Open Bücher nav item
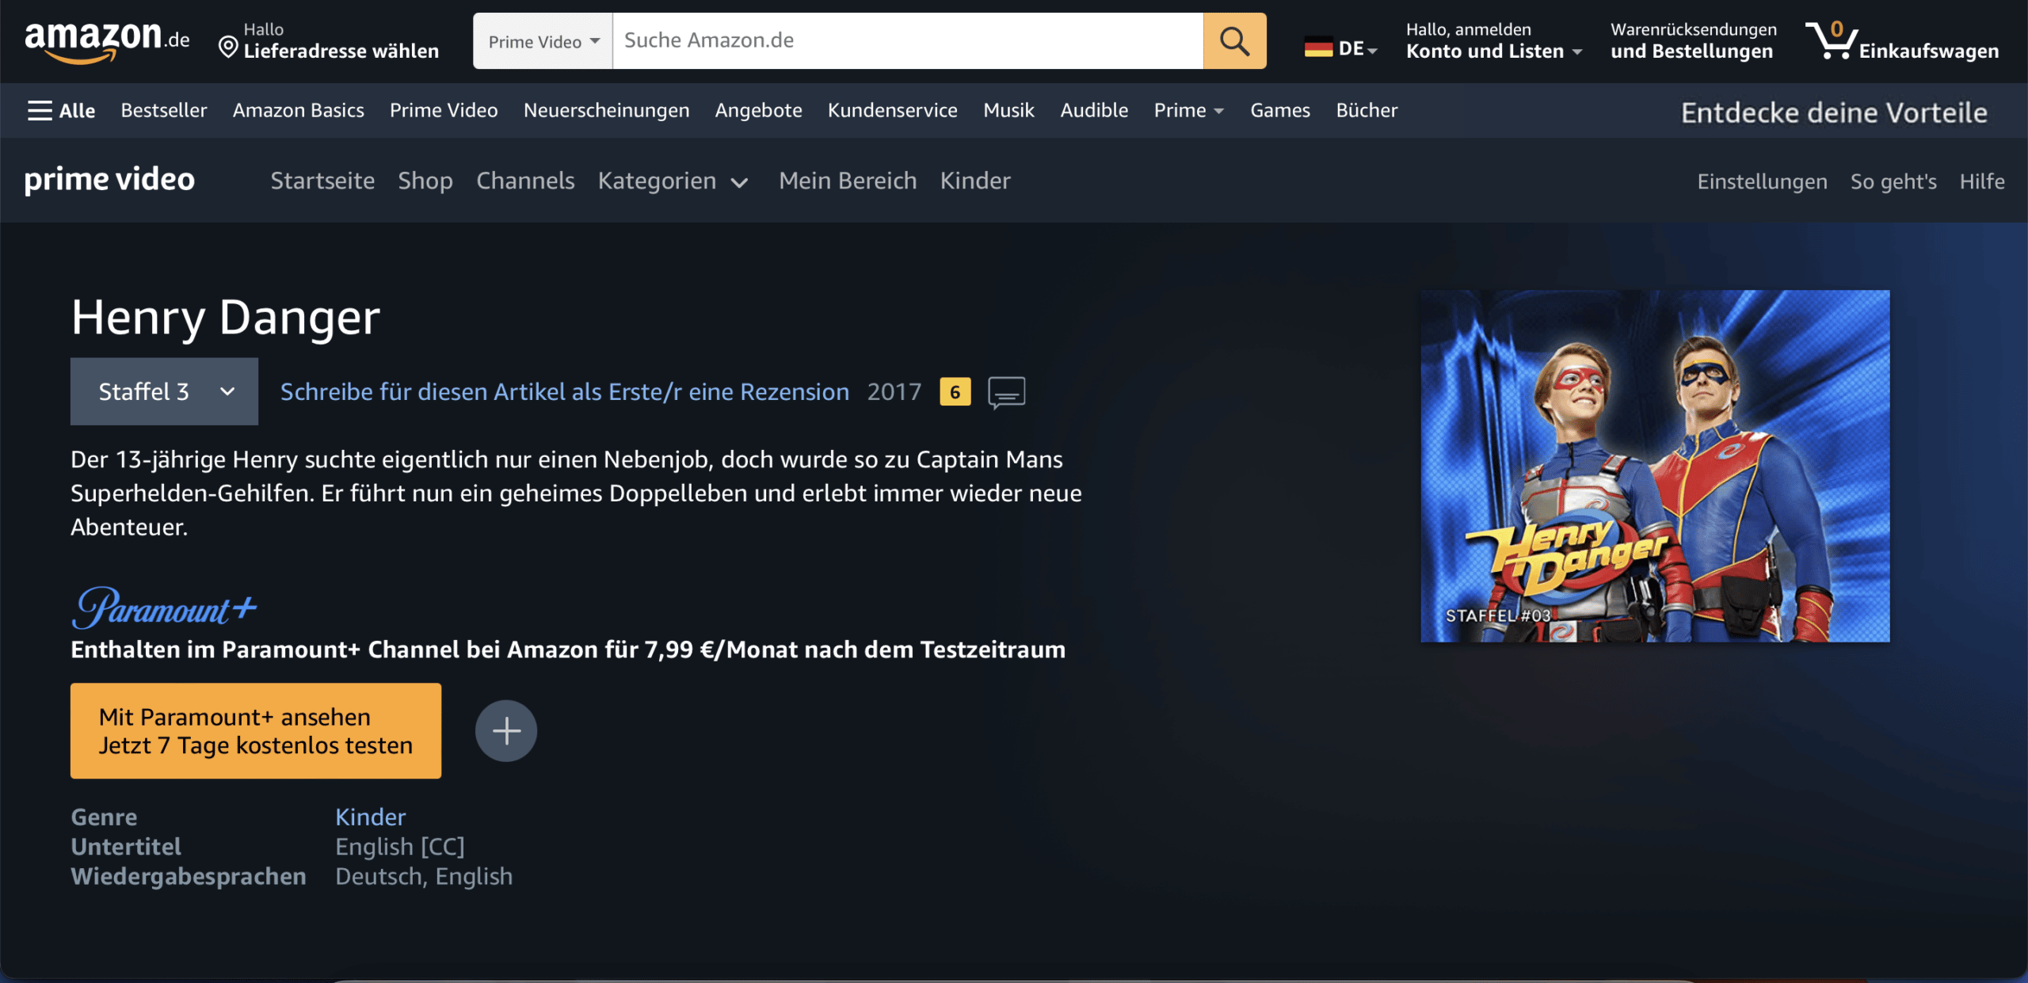The width and height of the screenshot is (2028, 983). [1367, 110]
